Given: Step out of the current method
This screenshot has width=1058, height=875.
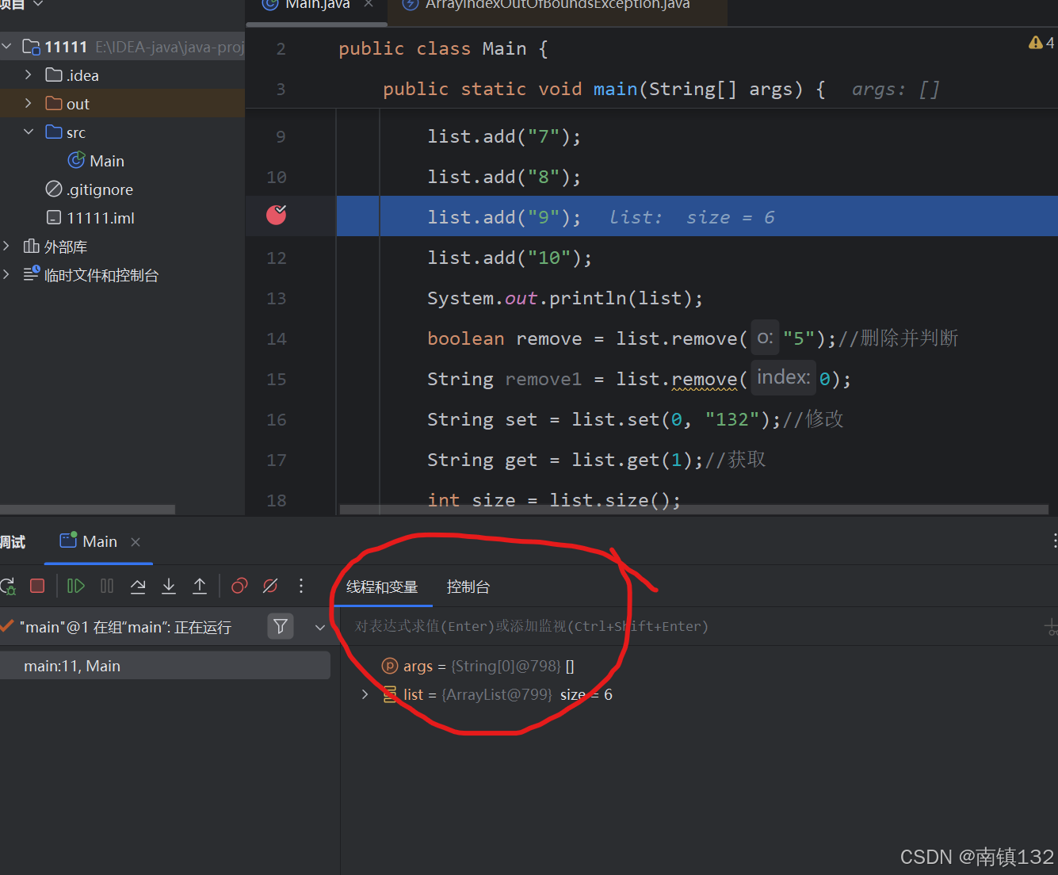Looking at the screenshot, I should (x=200, y=586).
